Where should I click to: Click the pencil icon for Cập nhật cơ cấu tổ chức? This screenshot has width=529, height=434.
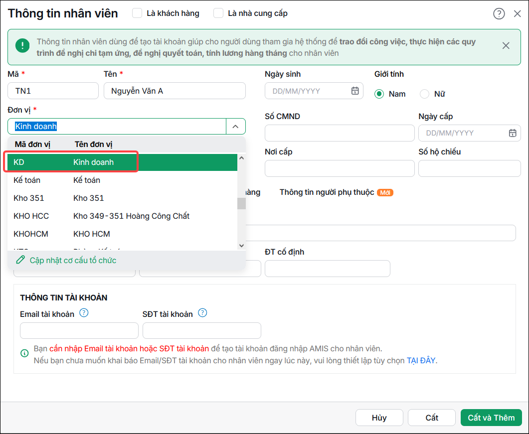(x=20, y=260)
